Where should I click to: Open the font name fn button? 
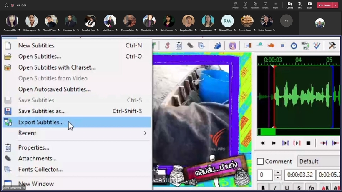click(311, 188)
